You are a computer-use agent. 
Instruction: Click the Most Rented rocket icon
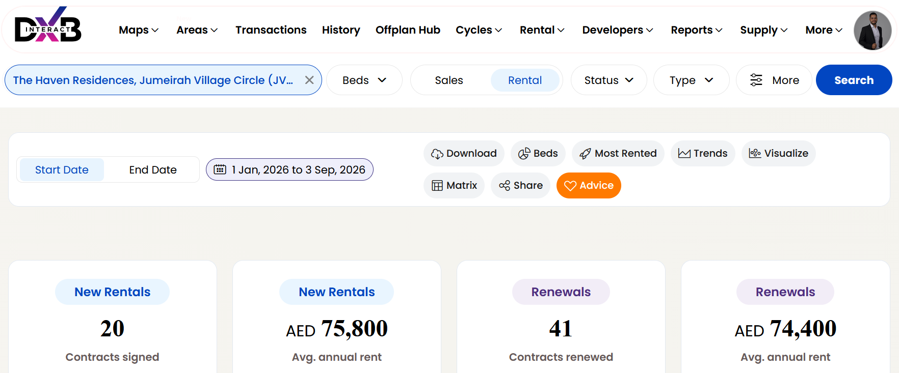[x=585, y=154]
